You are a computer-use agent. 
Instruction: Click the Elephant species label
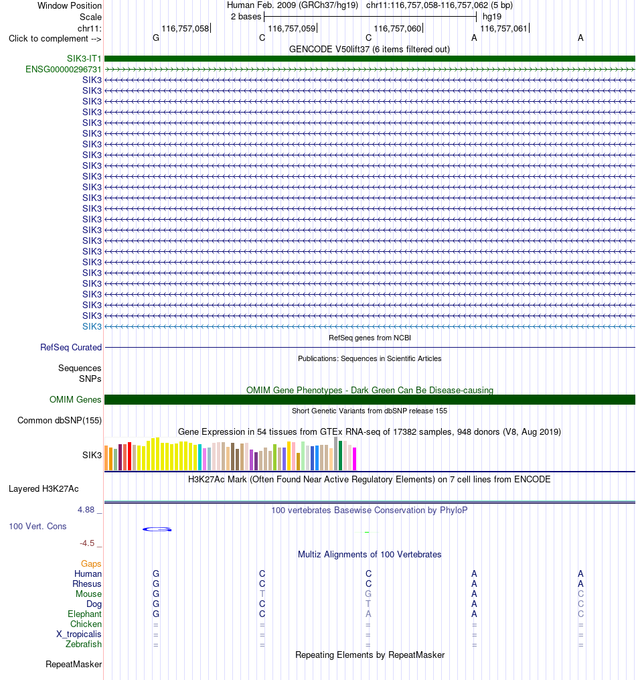[x=84, y=614]
